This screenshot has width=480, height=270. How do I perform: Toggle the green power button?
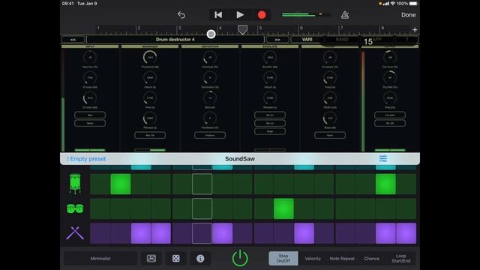240,258
